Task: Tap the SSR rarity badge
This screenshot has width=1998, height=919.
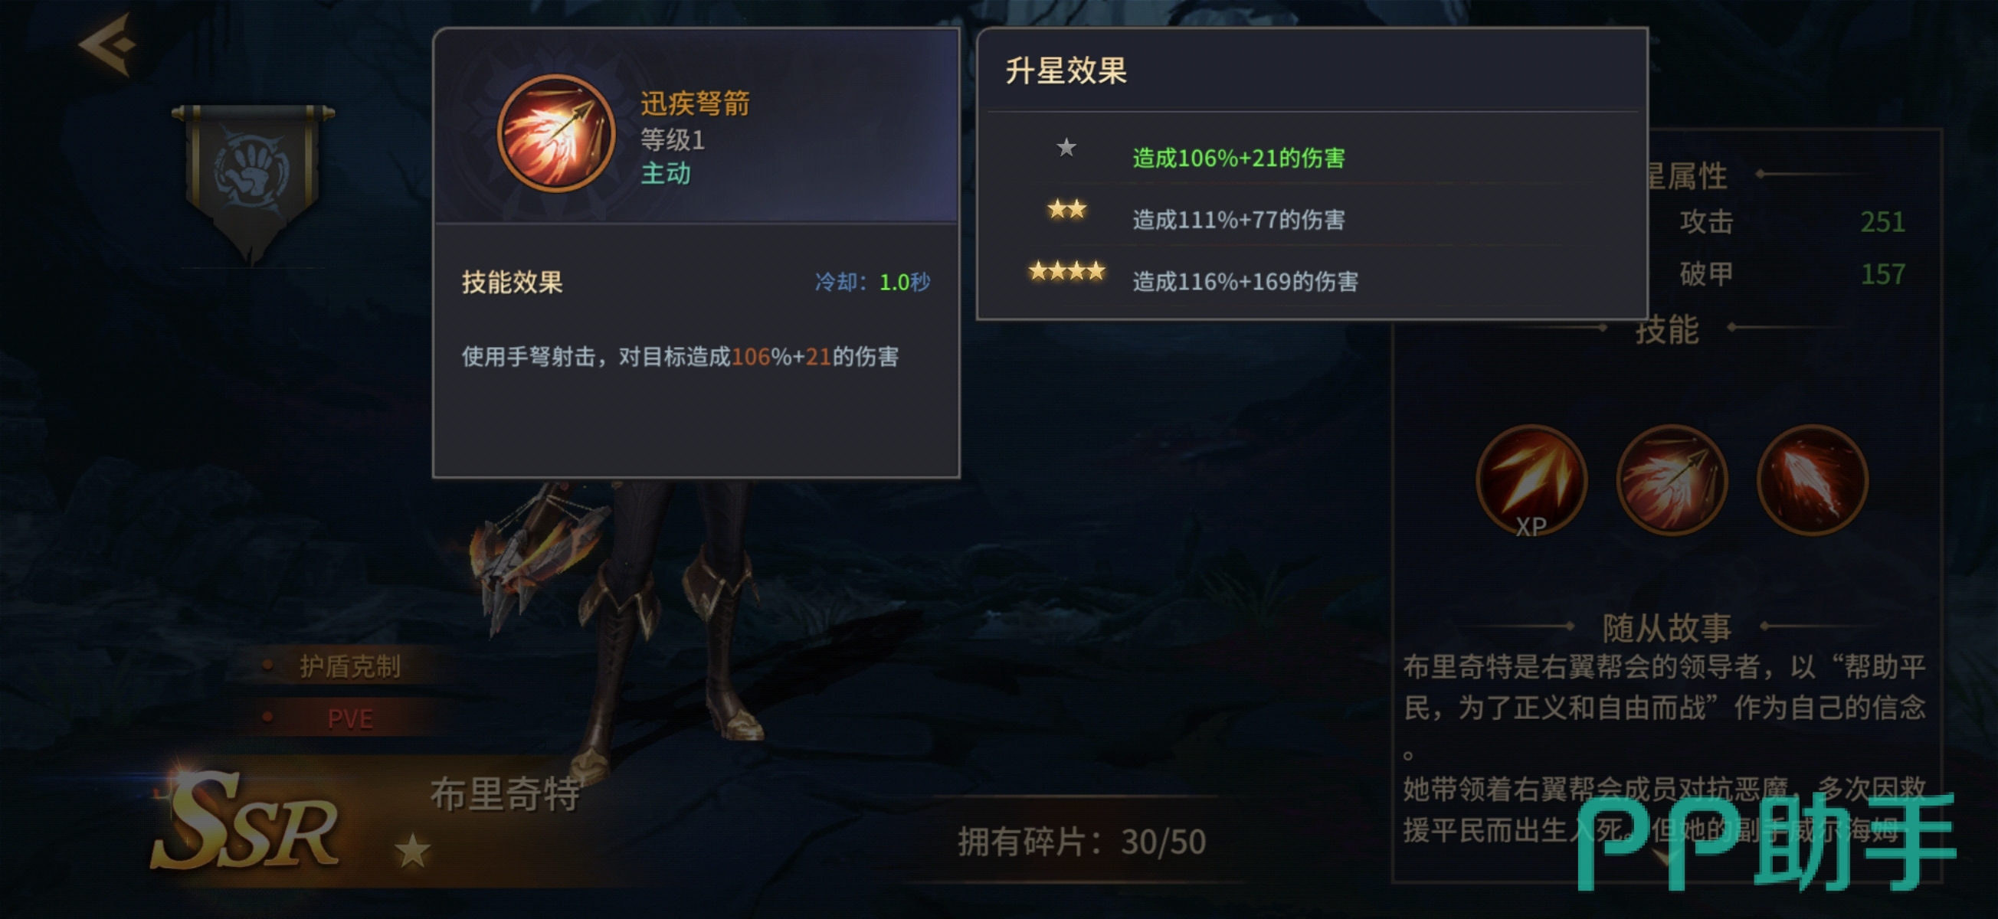Action: (x=246, y=822)
